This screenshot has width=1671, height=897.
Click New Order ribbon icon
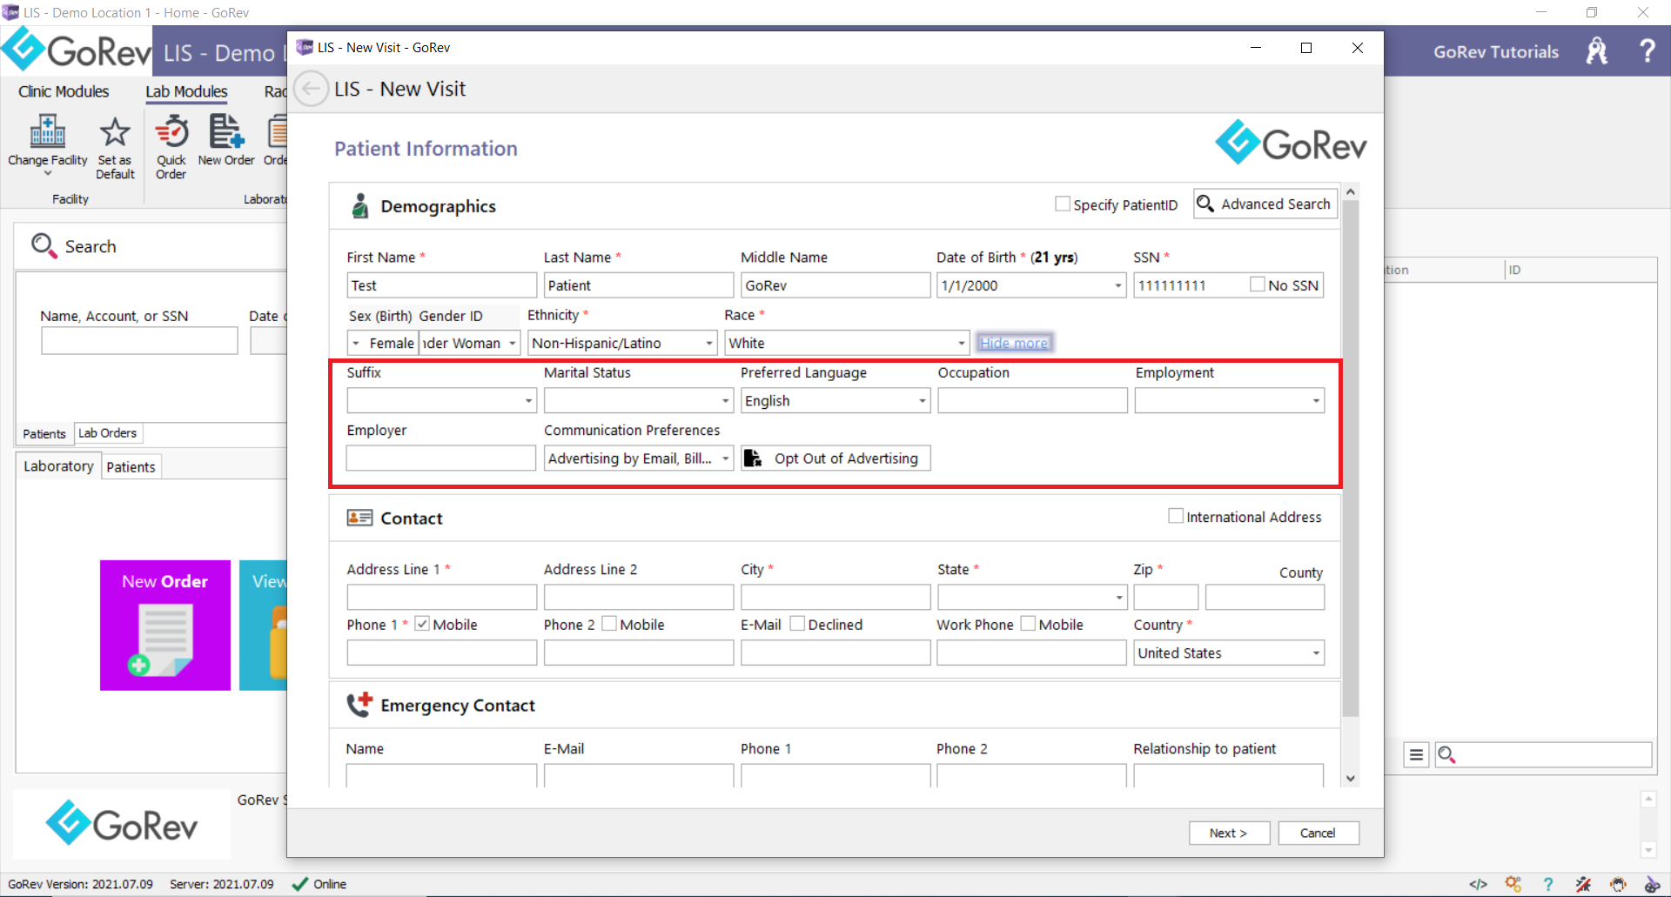(x=226, y=131)
